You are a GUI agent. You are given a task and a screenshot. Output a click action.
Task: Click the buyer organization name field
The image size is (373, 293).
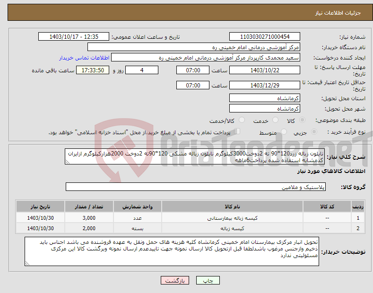194,47
